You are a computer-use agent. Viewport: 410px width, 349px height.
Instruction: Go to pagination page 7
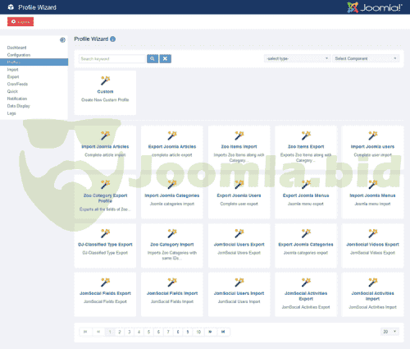click(168, 332)
